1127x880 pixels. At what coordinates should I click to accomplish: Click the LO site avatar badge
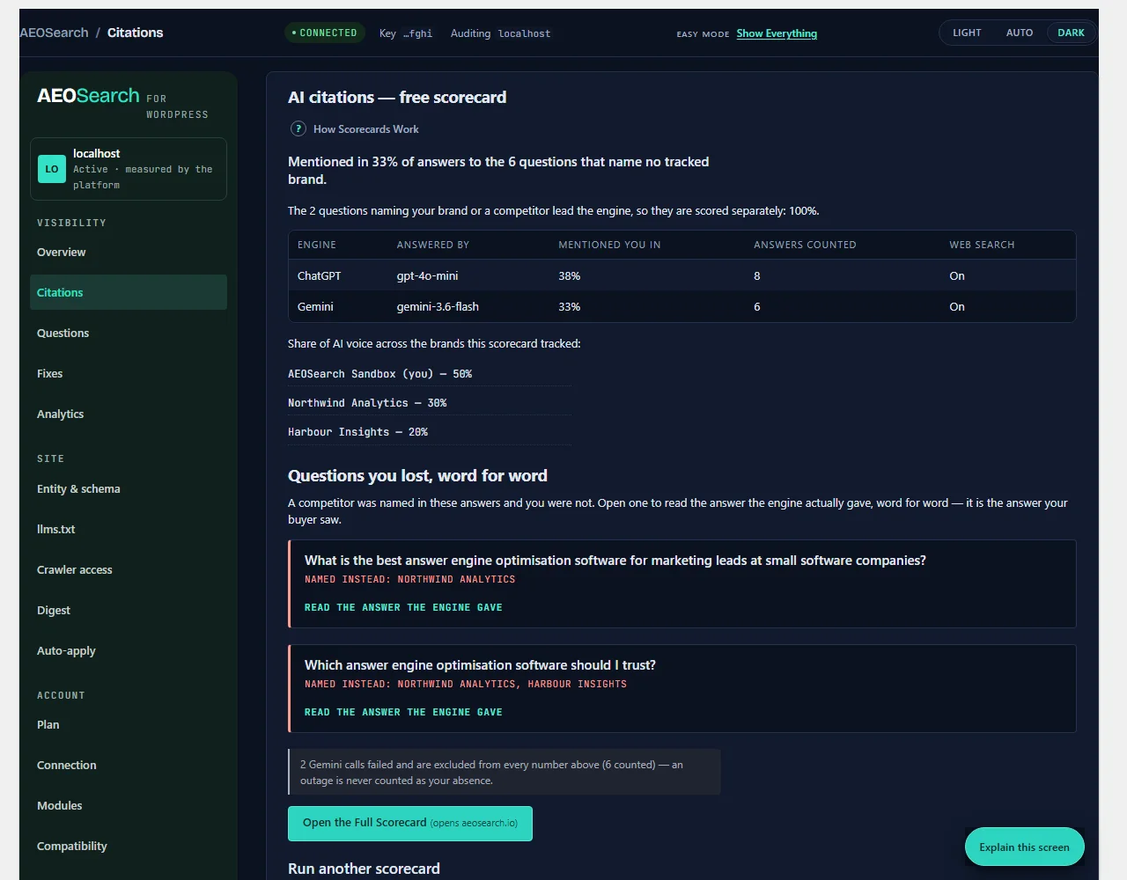(52, 169)
